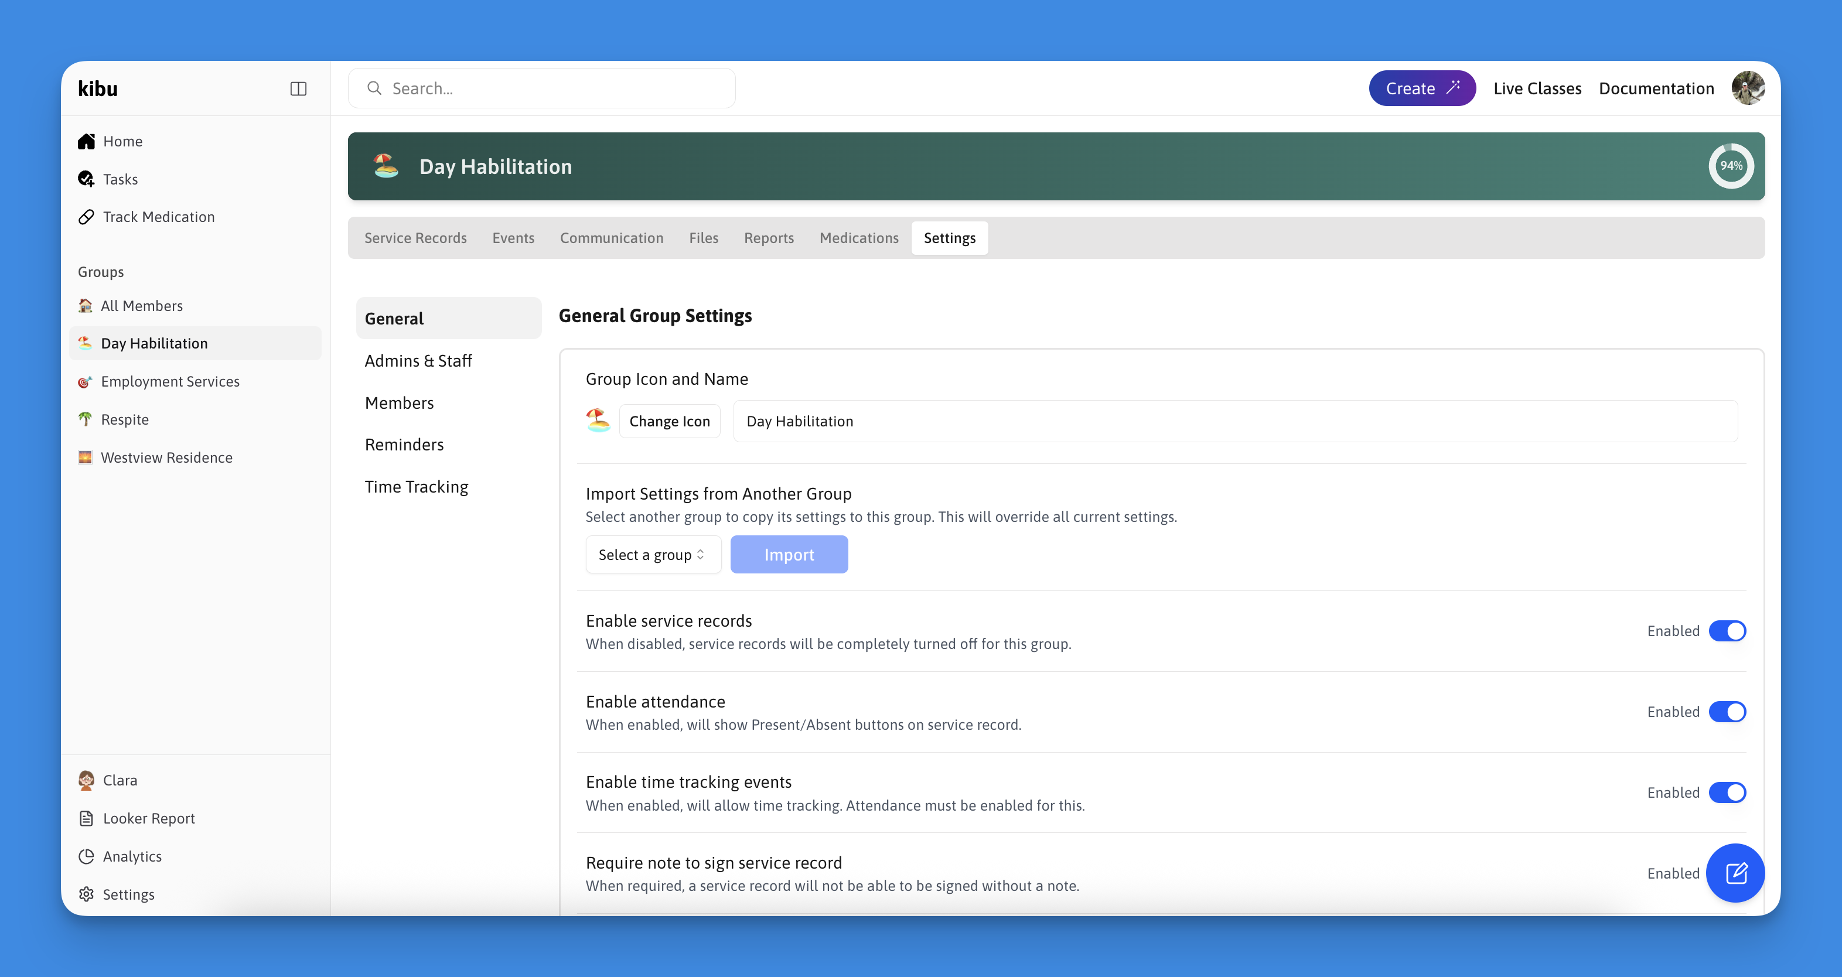Open the Service Records tab
This screenshot has height=977, width=1842.
click(415, 238)
